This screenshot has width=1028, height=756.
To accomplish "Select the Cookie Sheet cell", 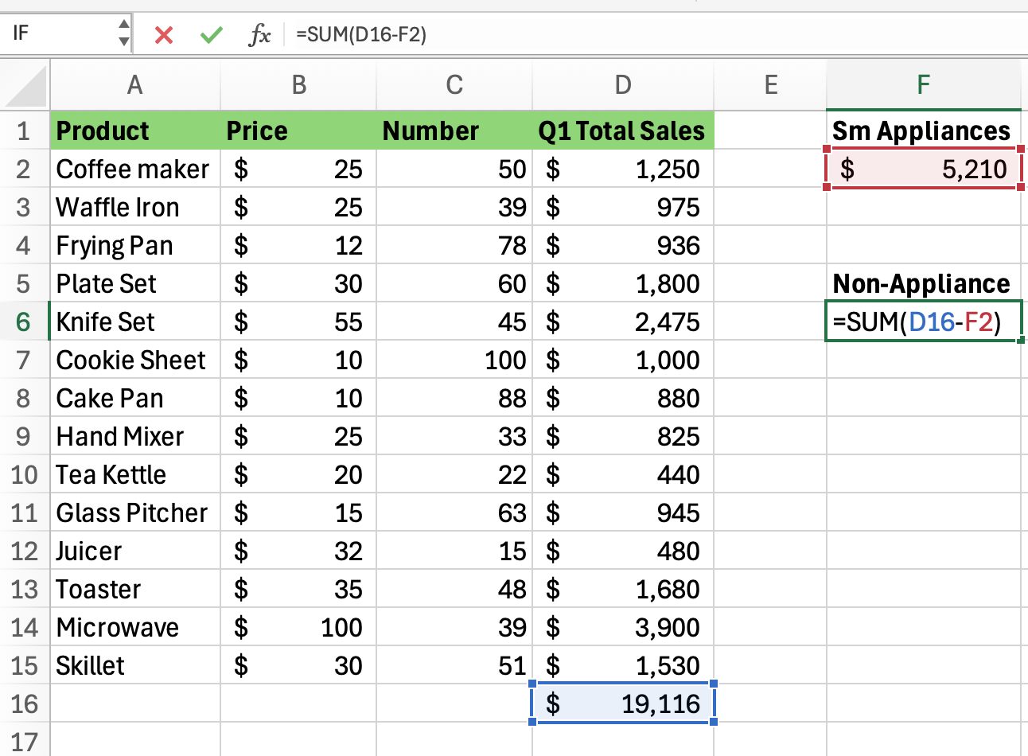I will click(135, 360).
